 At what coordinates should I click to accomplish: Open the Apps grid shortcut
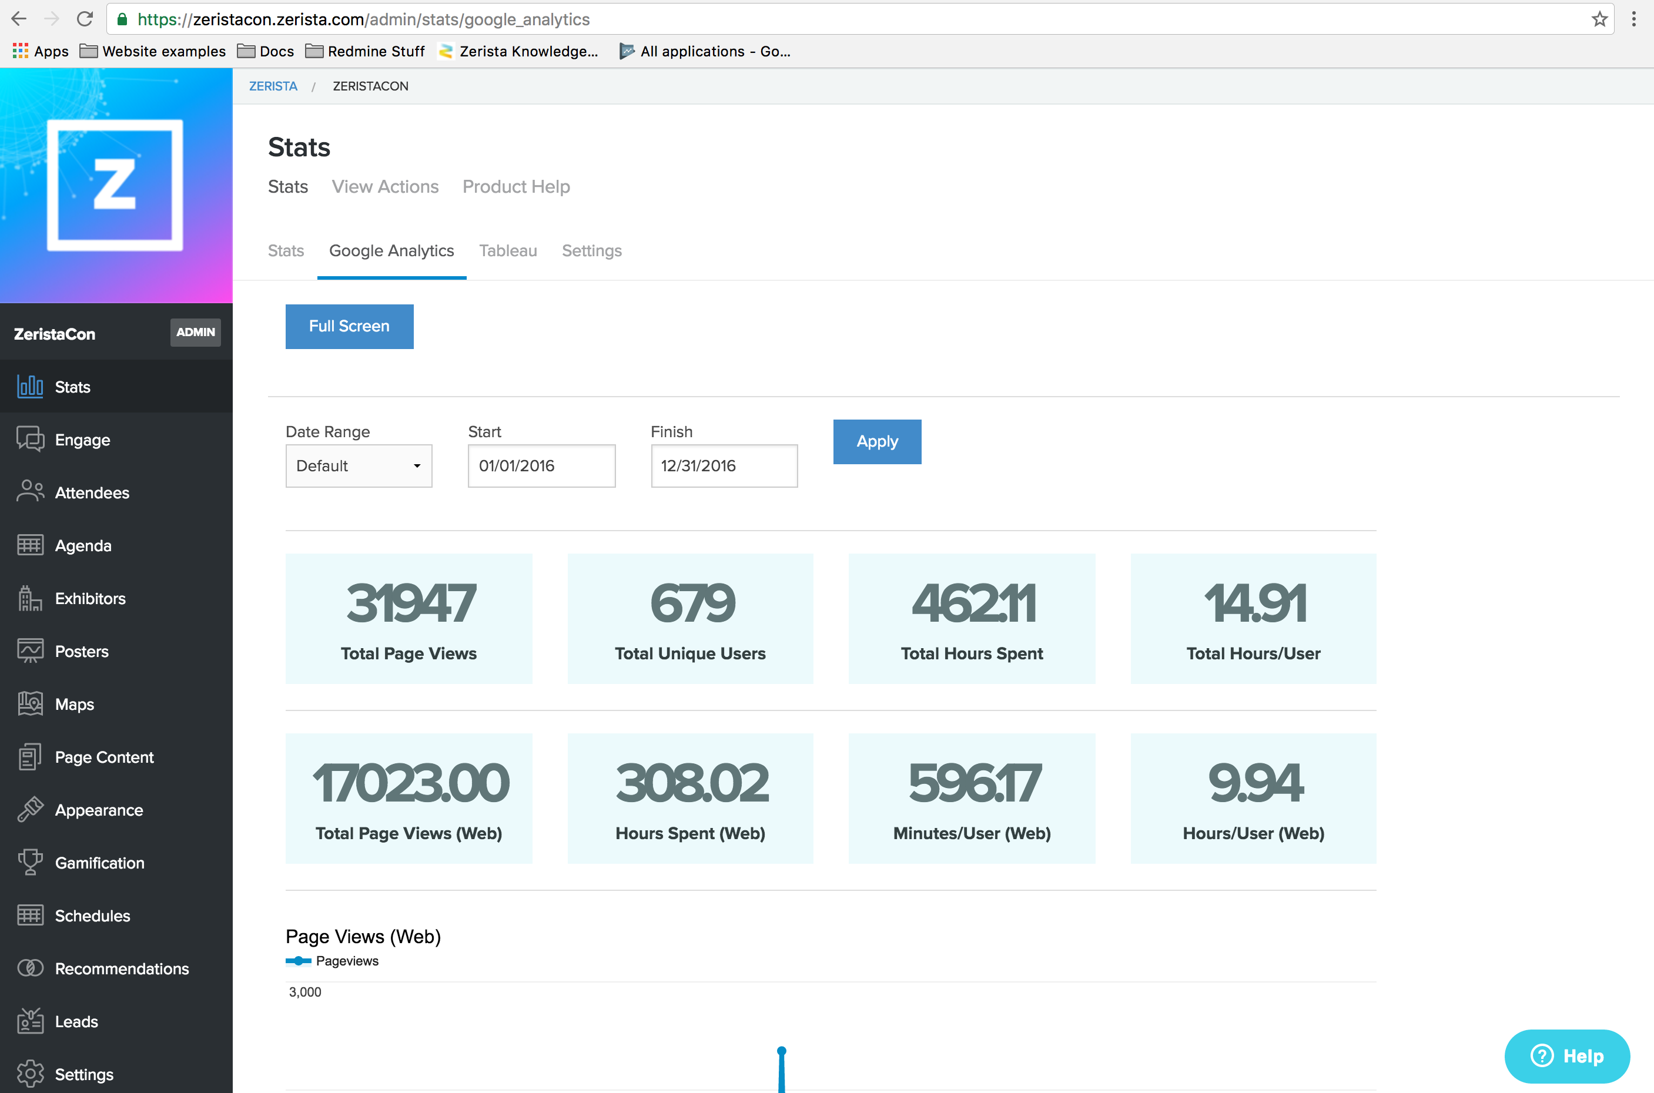tap(41, 51)
